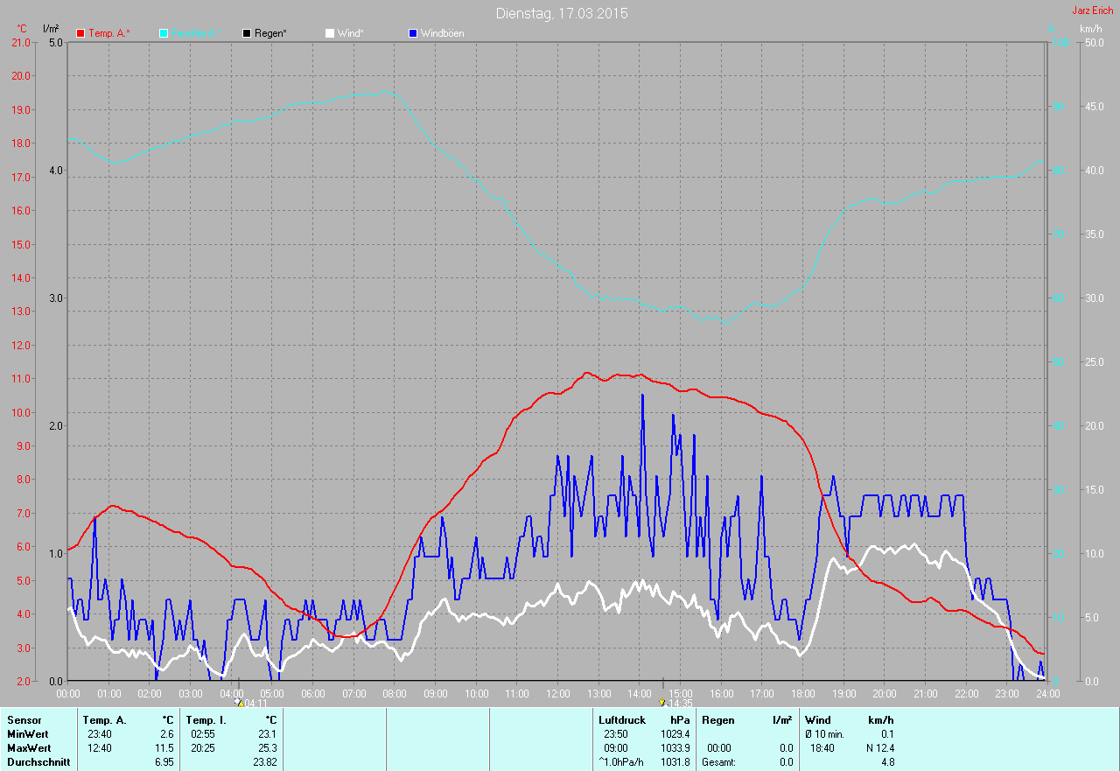Click the 18:40 wind gust time
Image resolution: width=1120 pixels, height=771 pixels.
click(822, 748)
